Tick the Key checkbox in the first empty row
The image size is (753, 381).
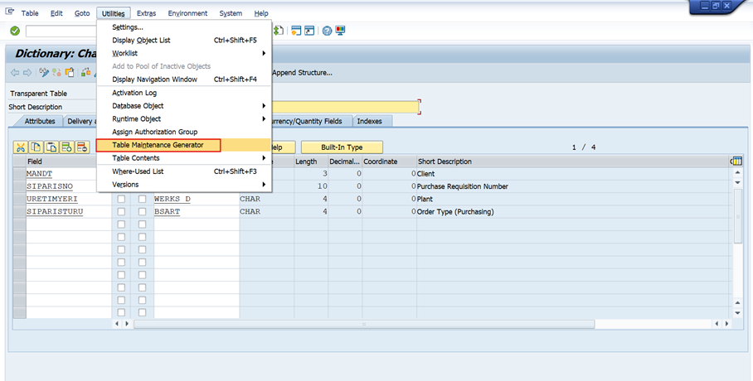coord(122,224)
